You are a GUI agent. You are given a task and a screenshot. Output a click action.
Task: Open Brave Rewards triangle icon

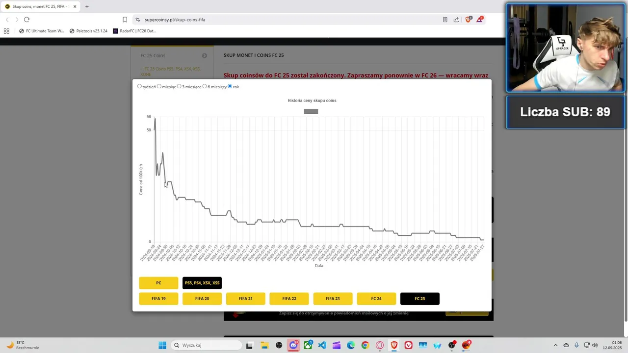pos(480,19)
